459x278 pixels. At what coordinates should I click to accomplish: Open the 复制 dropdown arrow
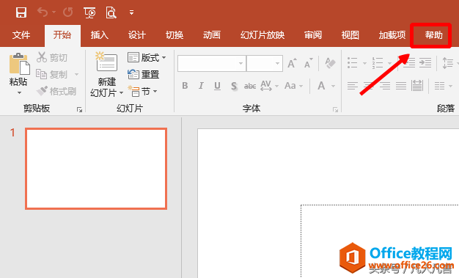pos(77,74)
